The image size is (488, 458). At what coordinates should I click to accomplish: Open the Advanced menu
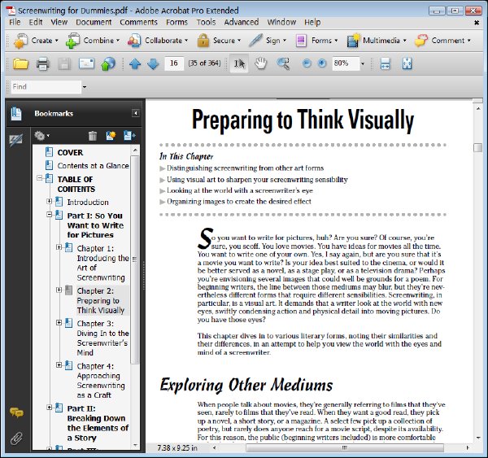(242, 22)
